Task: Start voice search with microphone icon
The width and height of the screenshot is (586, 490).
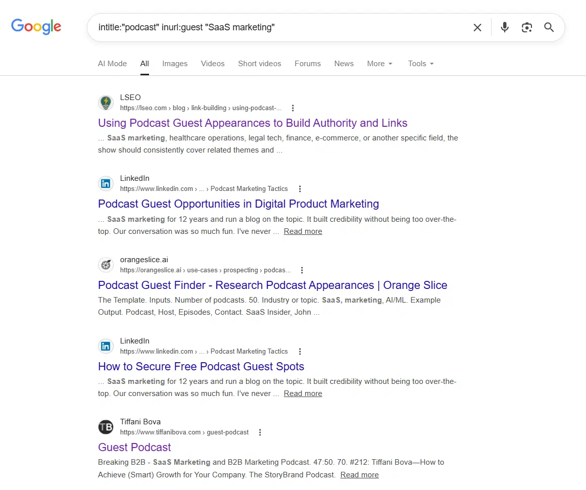Action: 505,27
